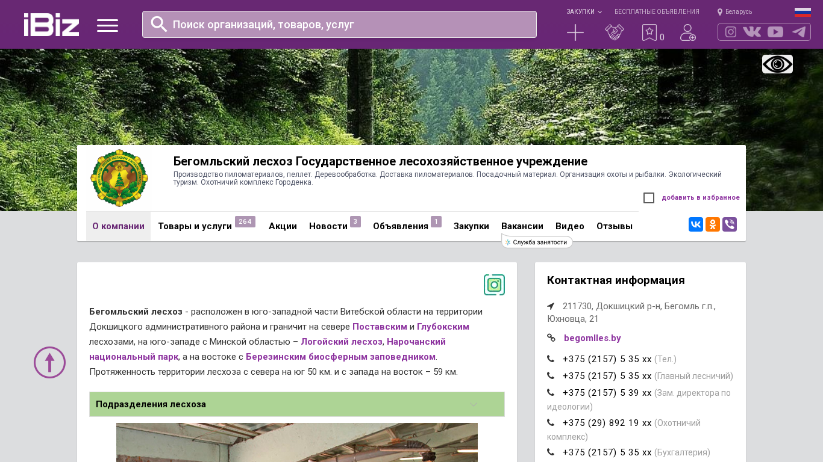Image resolution: width=823 pixels, height=462 pixels.
Task: Open the Закупки dropdown in header
Action: (584, 12)
